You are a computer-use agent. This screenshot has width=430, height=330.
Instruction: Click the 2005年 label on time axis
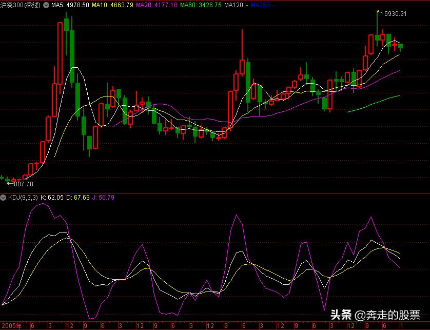click(x=12, y=326)
